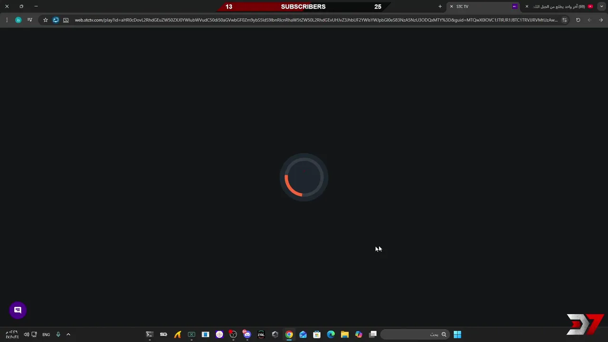Image resolution: width=608 pixels, height=342 pixels.
Task: Open File Explorer from the taskbar
Action: tap(345, 334)
